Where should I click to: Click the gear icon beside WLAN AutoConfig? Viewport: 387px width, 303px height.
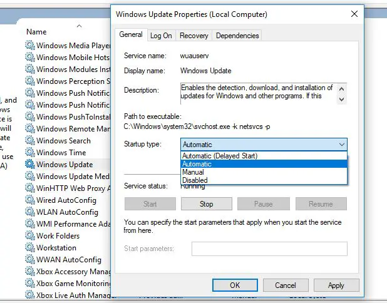(x=30, y=212)
